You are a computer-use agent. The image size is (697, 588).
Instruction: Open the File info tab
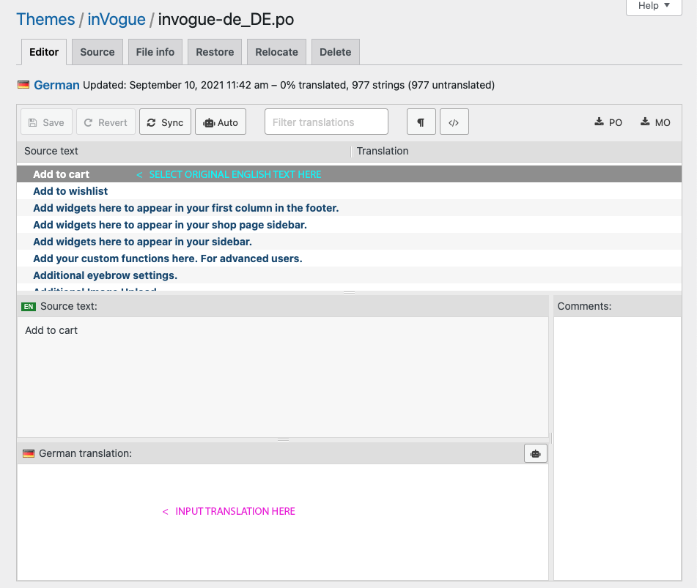[155, 52]
